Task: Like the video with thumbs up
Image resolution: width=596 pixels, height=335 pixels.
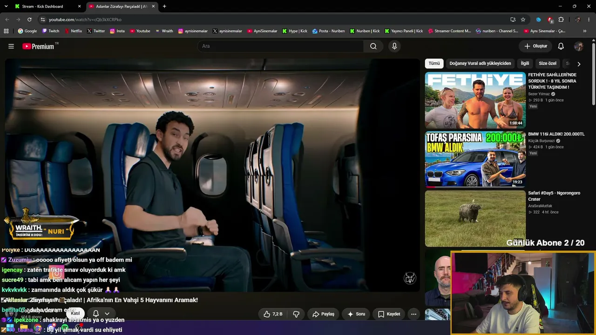Action: 273,314
